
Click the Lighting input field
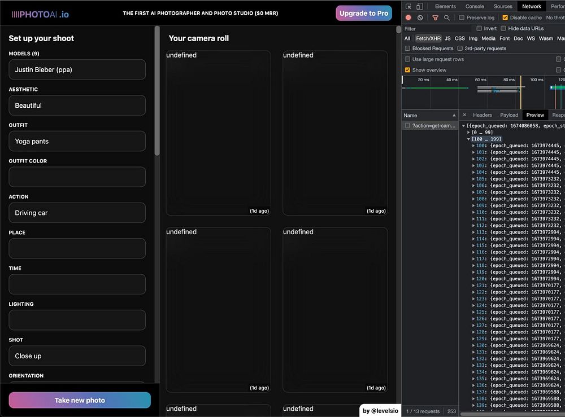tap(77, 320)
